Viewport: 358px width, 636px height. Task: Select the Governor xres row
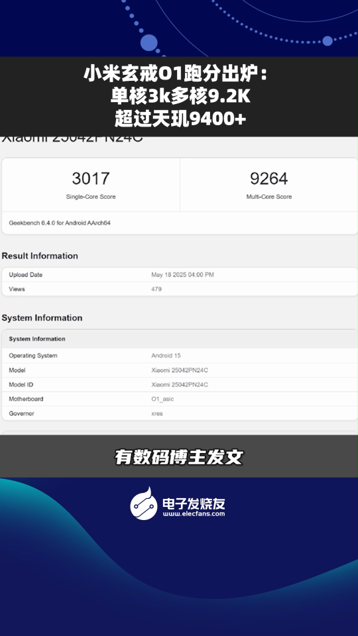pos(180,413)
